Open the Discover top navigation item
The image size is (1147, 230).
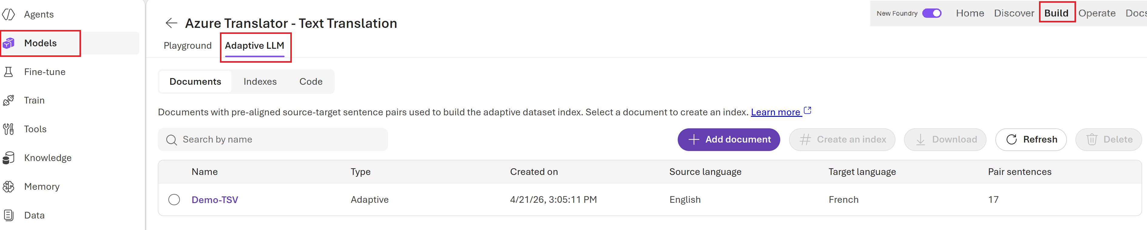[x=1014, y=13]
